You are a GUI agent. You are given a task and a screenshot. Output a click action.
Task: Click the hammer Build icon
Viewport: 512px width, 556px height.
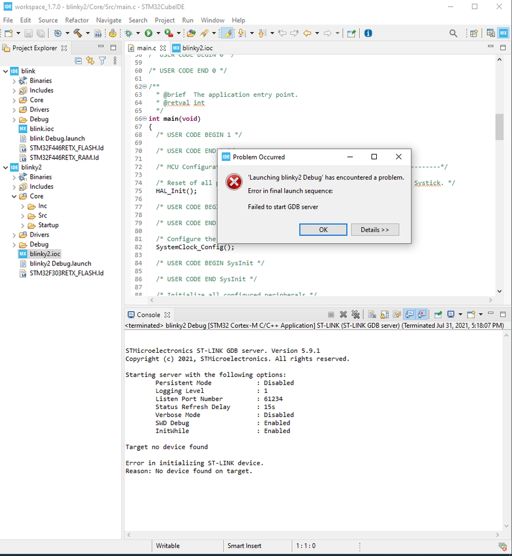[x=78, y=33]
